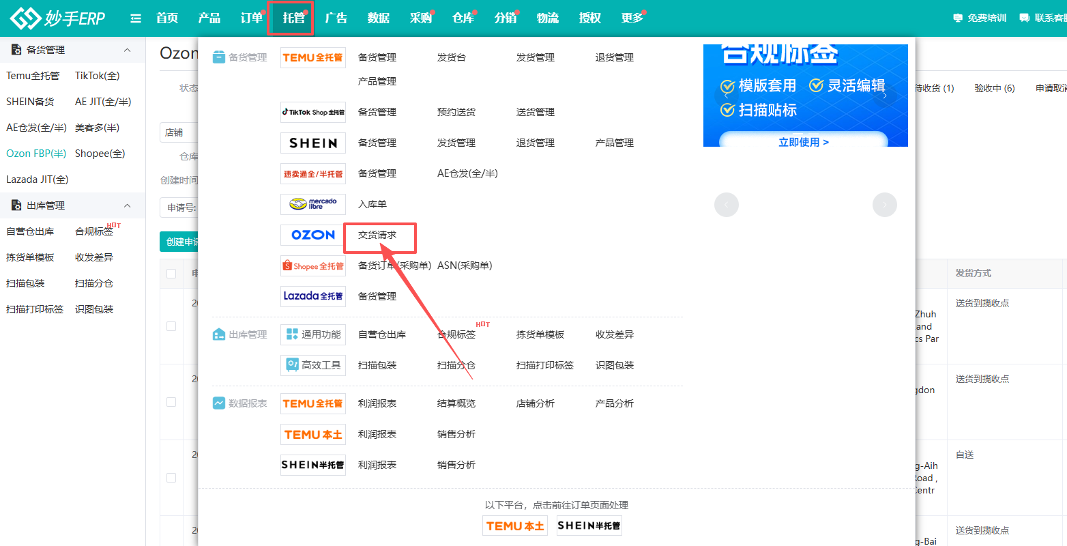The image size is (1067, 546).
Task: Click the Mercado Libre logo
Action: pos(313,204)
